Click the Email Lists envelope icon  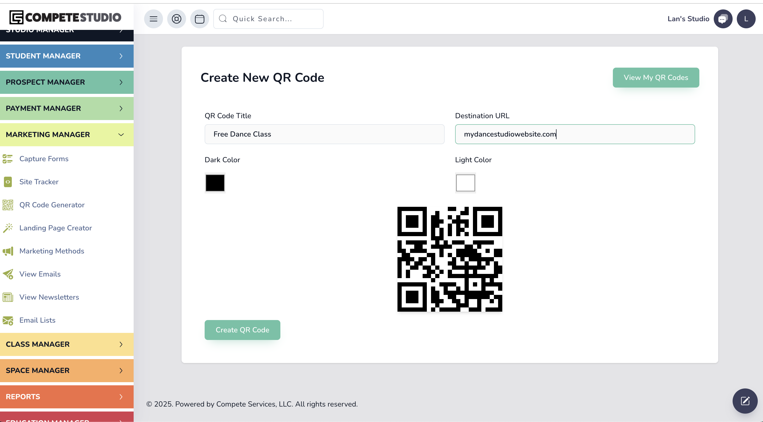(8, 320)
